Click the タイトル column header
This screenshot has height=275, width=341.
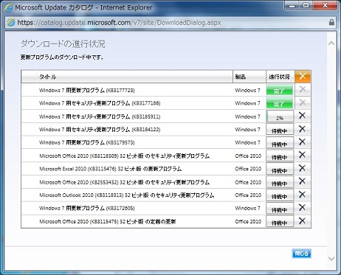tap(47, 77)
